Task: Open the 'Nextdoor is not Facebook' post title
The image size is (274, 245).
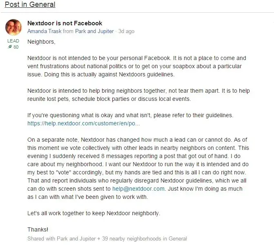Action: 65,23
